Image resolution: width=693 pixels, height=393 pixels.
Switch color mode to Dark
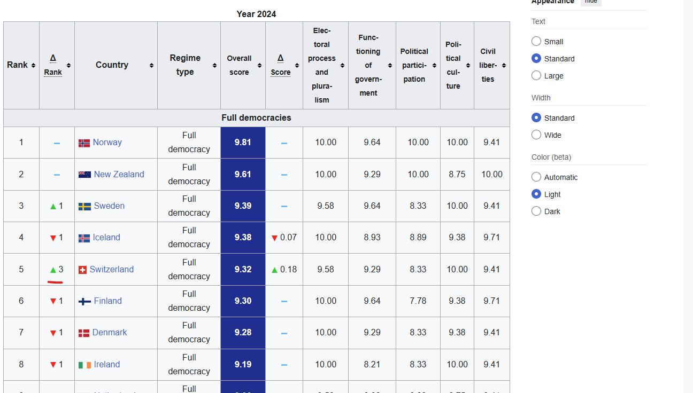[536, 211]
